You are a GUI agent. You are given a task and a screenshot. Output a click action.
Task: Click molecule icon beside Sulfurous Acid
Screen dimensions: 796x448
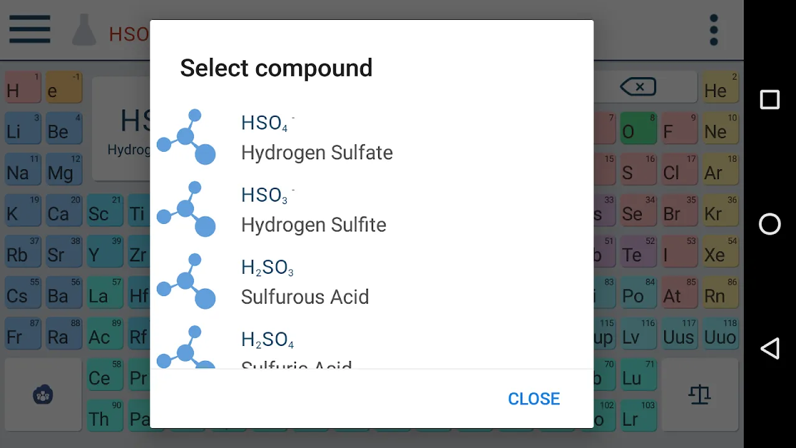(186, 281)
